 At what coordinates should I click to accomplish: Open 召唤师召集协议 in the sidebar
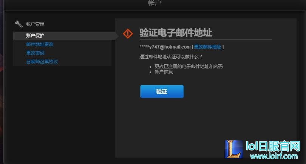[42, 62]
